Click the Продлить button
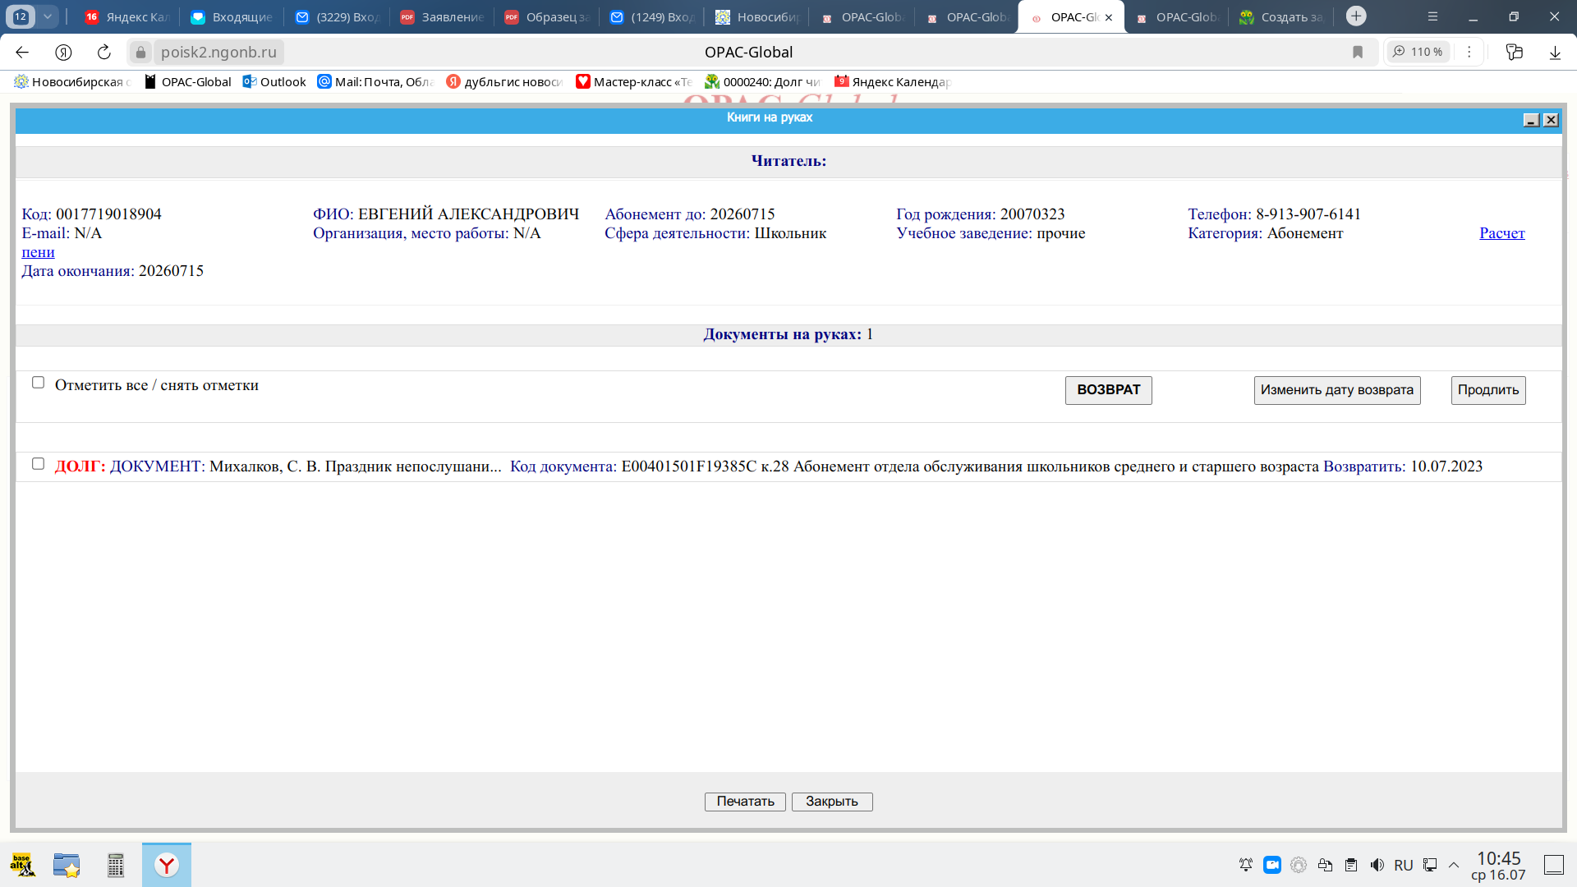The height and width of the screenshot is (887, 1577). point(1487,390)
